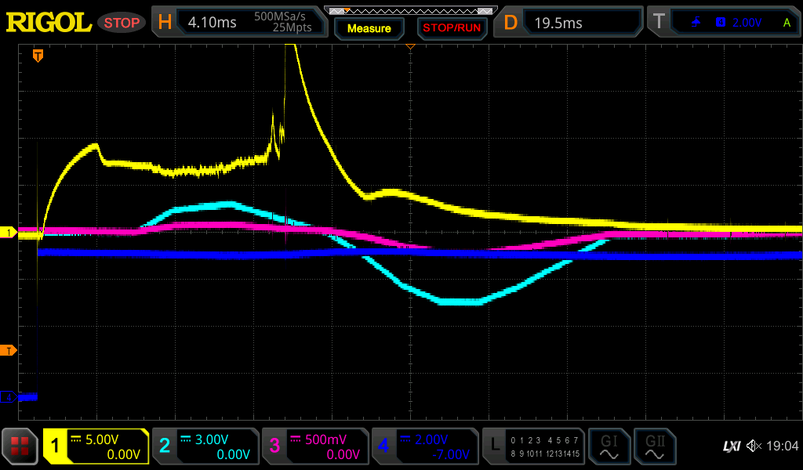Viewport: 803px width, 470px height.
Task: Open the function navigation menu icon
Action: 20,446
